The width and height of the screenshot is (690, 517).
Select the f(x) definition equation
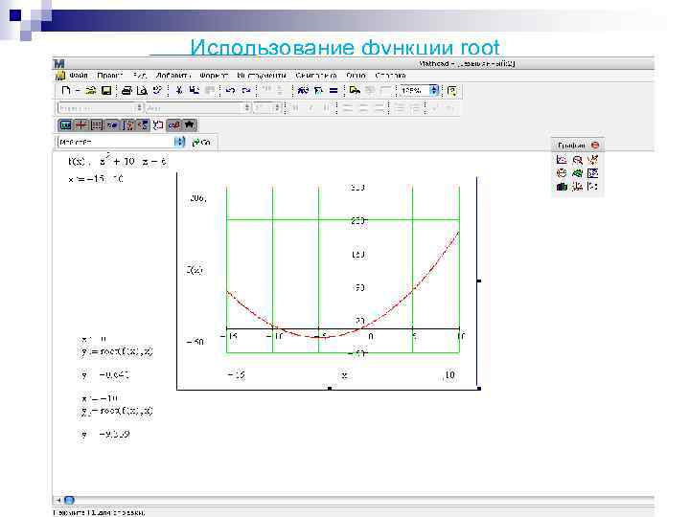click(118, 161)
